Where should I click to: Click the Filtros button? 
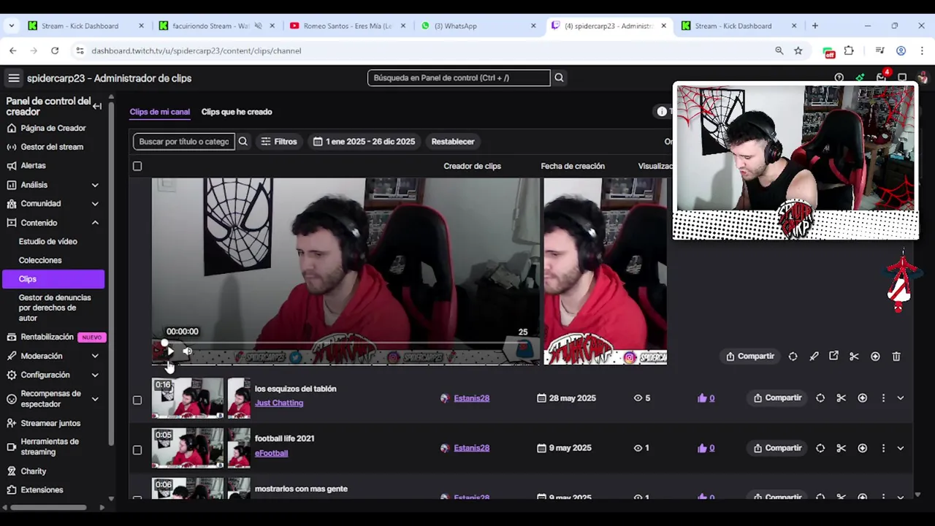(279, 142)
